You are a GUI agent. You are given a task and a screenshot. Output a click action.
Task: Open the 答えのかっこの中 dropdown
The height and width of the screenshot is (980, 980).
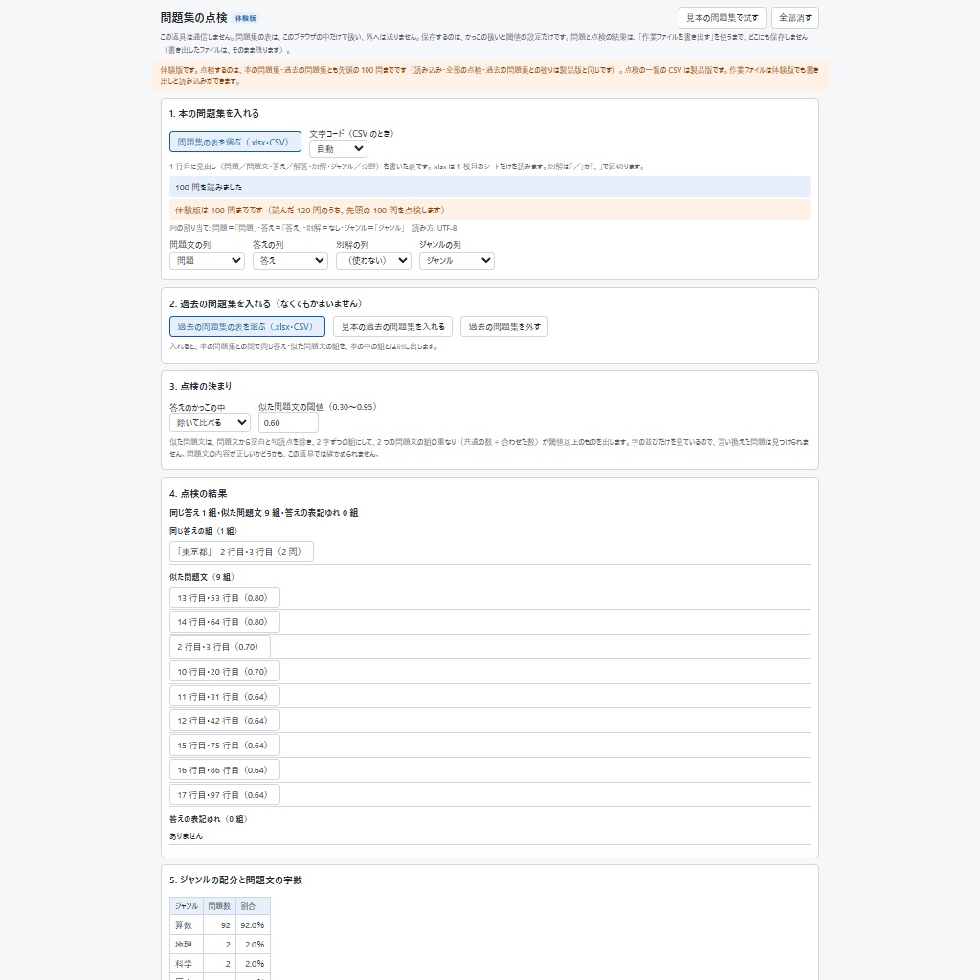click(x=210, y=422)
